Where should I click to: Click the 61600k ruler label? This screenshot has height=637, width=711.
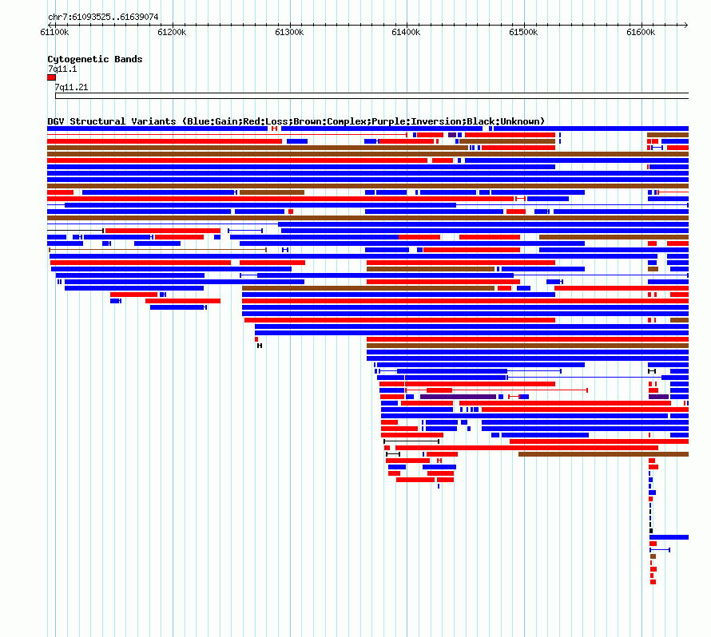pos(641,32)
